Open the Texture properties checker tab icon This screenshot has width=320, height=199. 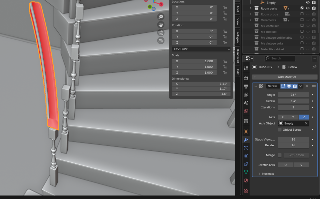[246, 191]
